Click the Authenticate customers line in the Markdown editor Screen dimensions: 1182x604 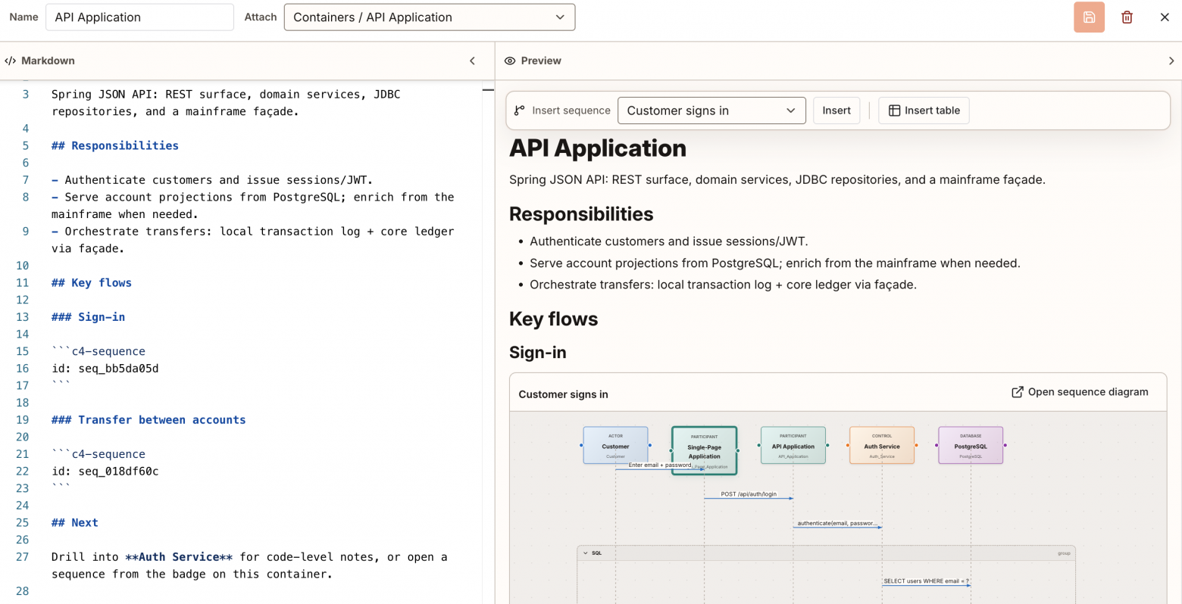click(x=212, y=180)
